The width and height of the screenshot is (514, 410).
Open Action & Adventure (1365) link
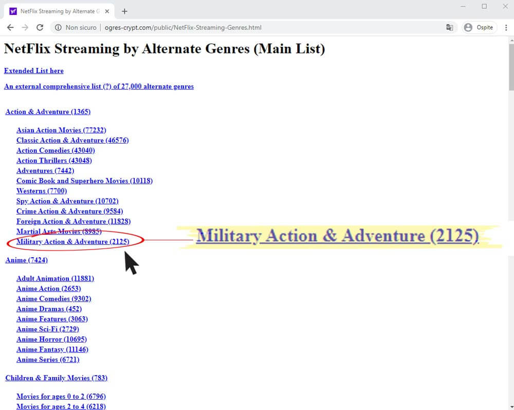pos(48,112)
